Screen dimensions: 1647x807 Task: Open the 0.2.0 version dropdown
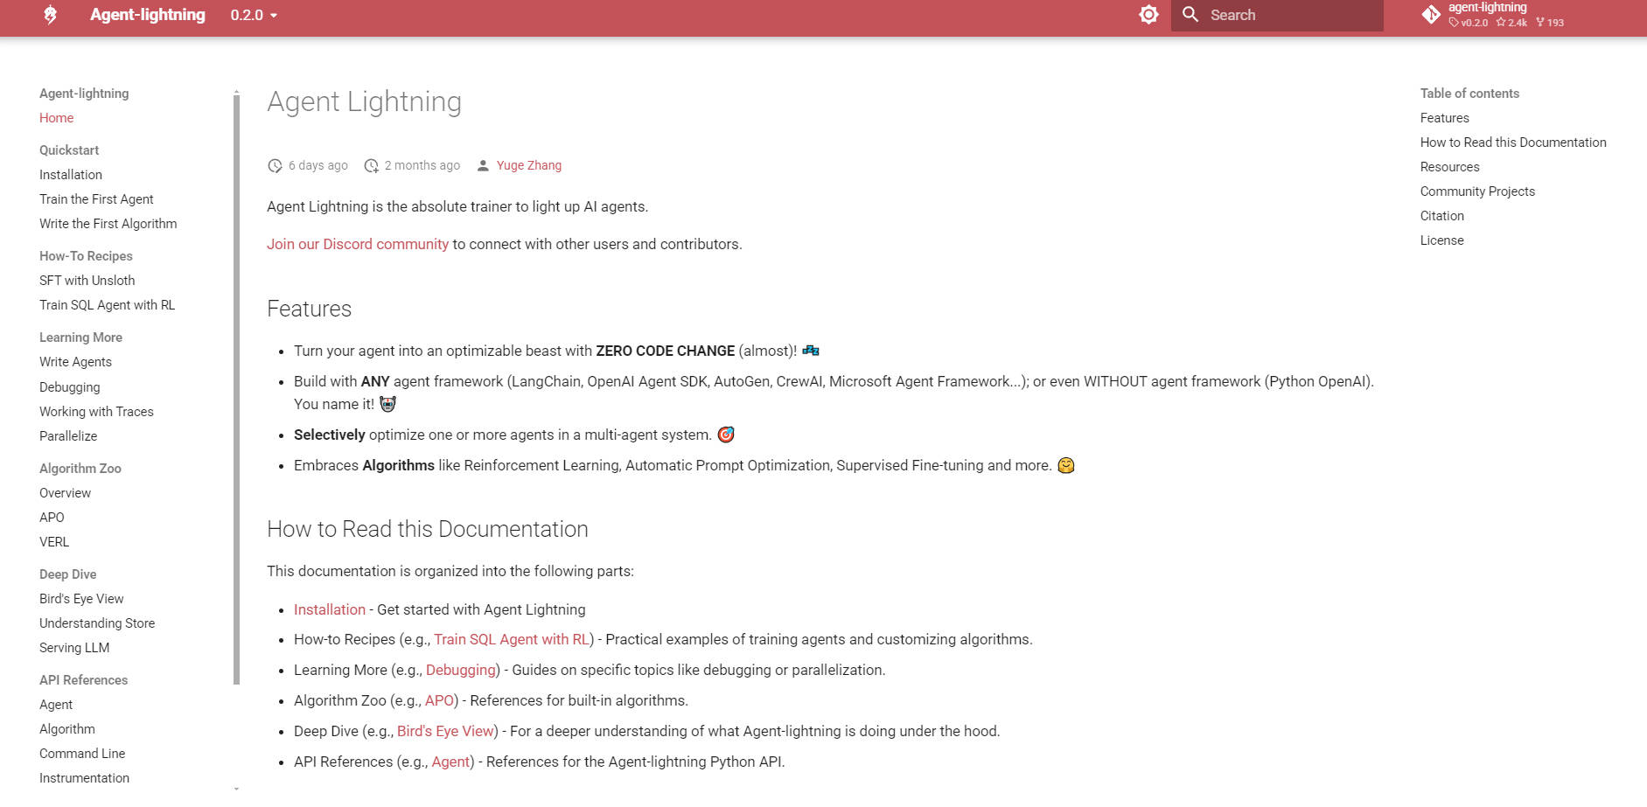coord(254,15)
